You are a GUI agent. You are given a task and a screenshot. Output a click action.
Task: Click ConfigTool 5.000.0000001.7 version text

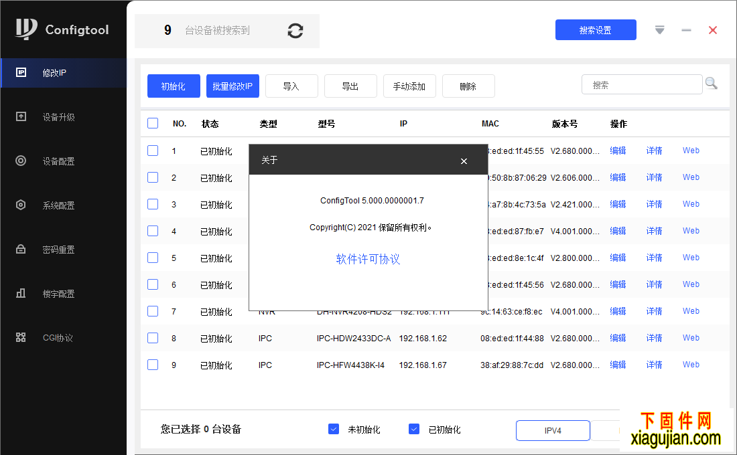(x=372, y=201)
